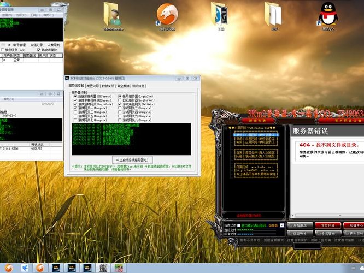This screenshot has width=364, height=273.
Task: Switch to 数据备份 tab
Action: pos(108,86)
